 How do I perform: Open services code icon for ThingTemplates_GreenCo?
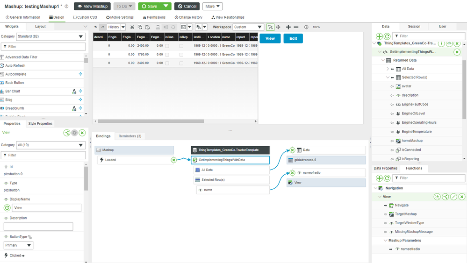pos(449,43)
